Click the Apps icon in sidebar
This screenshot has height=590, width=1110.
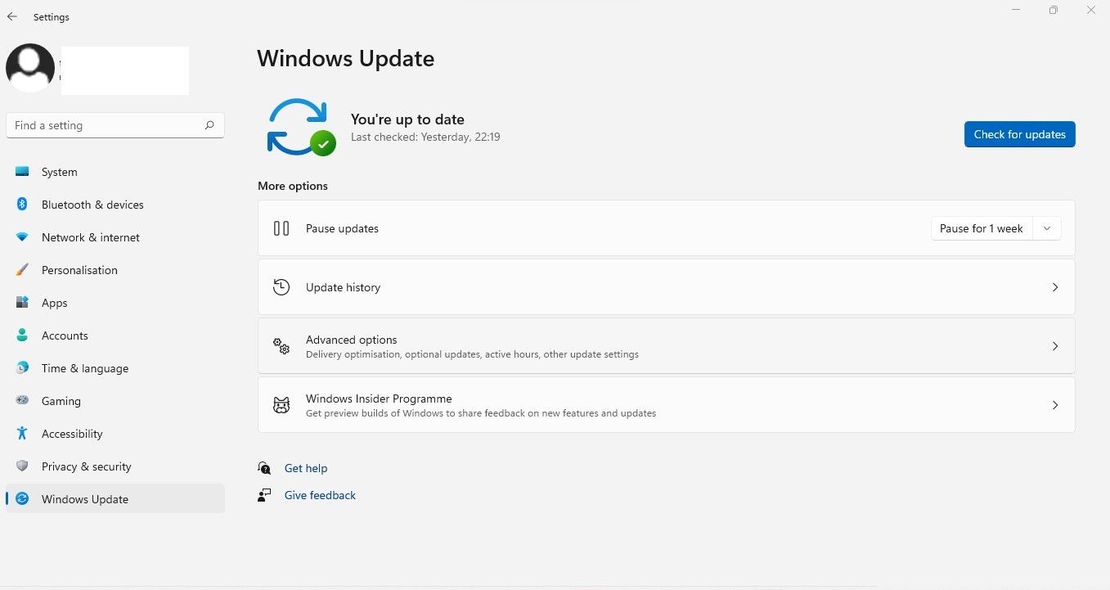click(23, 303)
